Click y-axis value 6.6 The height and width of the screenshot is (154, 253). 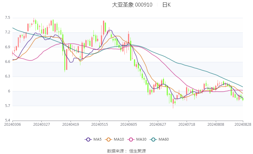click(7, 62)
